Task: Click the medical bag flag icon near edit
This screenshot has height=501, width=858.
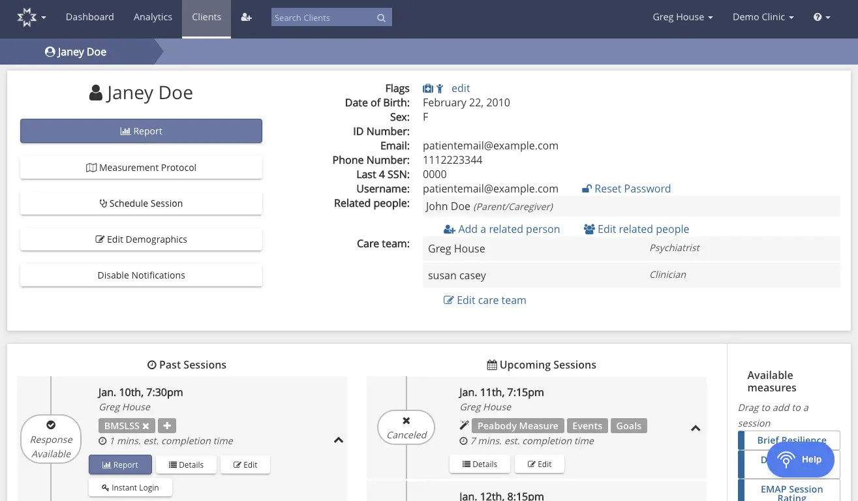Action: tap(428, 88)
